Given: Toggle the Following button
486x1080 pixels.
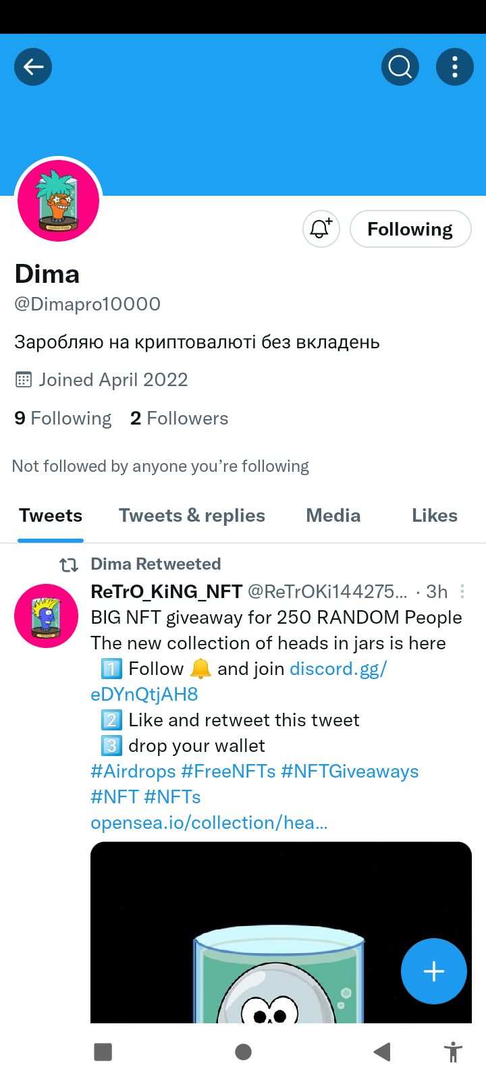Looking at the screenshot, I should click(410, 229).
